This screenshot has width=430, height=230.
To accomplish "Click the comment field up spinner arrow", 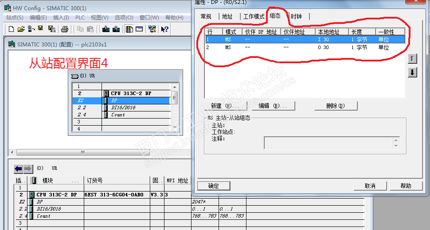I will 396,140.
